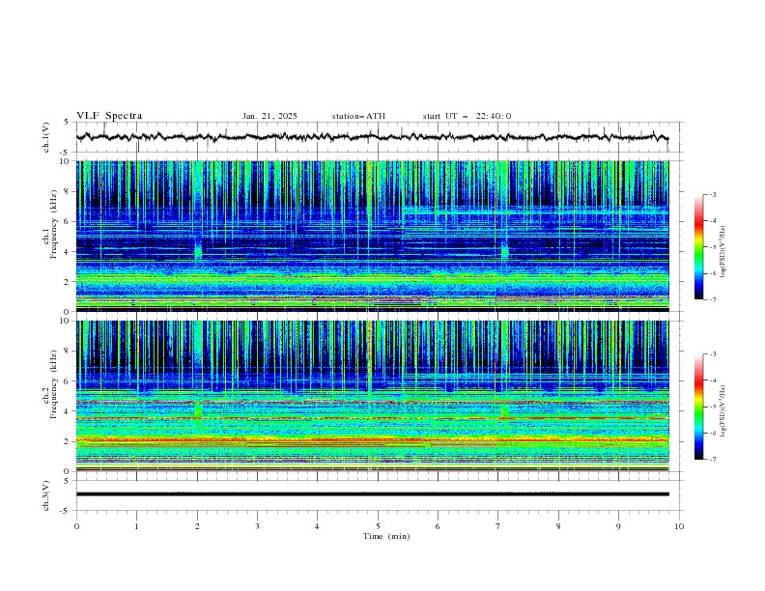The height and width of the screenshot is (591, 765).
Task: Click the "-3" tick on ch.1 colorbar
Action: [x=712, y=194]
